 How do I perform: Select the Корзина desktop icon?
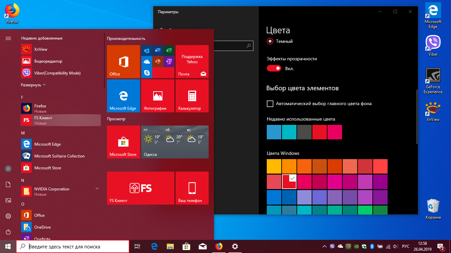click(x=433, y=209)
